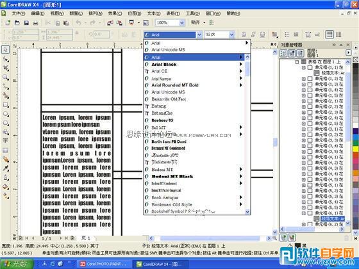
Task: Select the Pick tool in toolbox
Action: [6, 50]
